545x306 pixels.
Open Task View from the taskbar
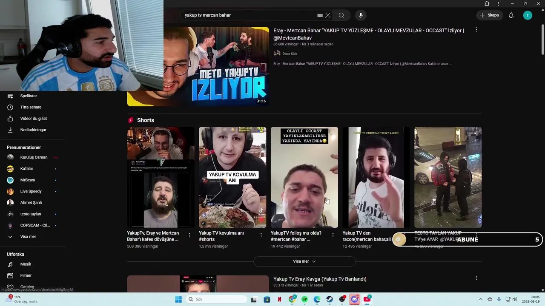pyautogui.click(x=254, y=299)
